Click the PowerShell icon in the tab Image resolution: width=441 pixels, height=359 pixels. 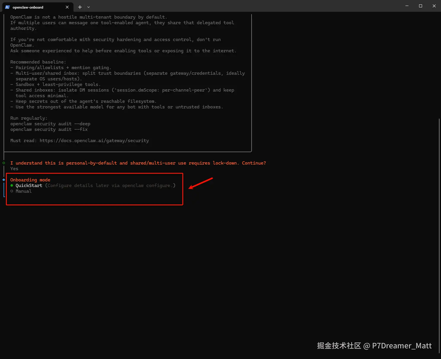tap(7, 7)
